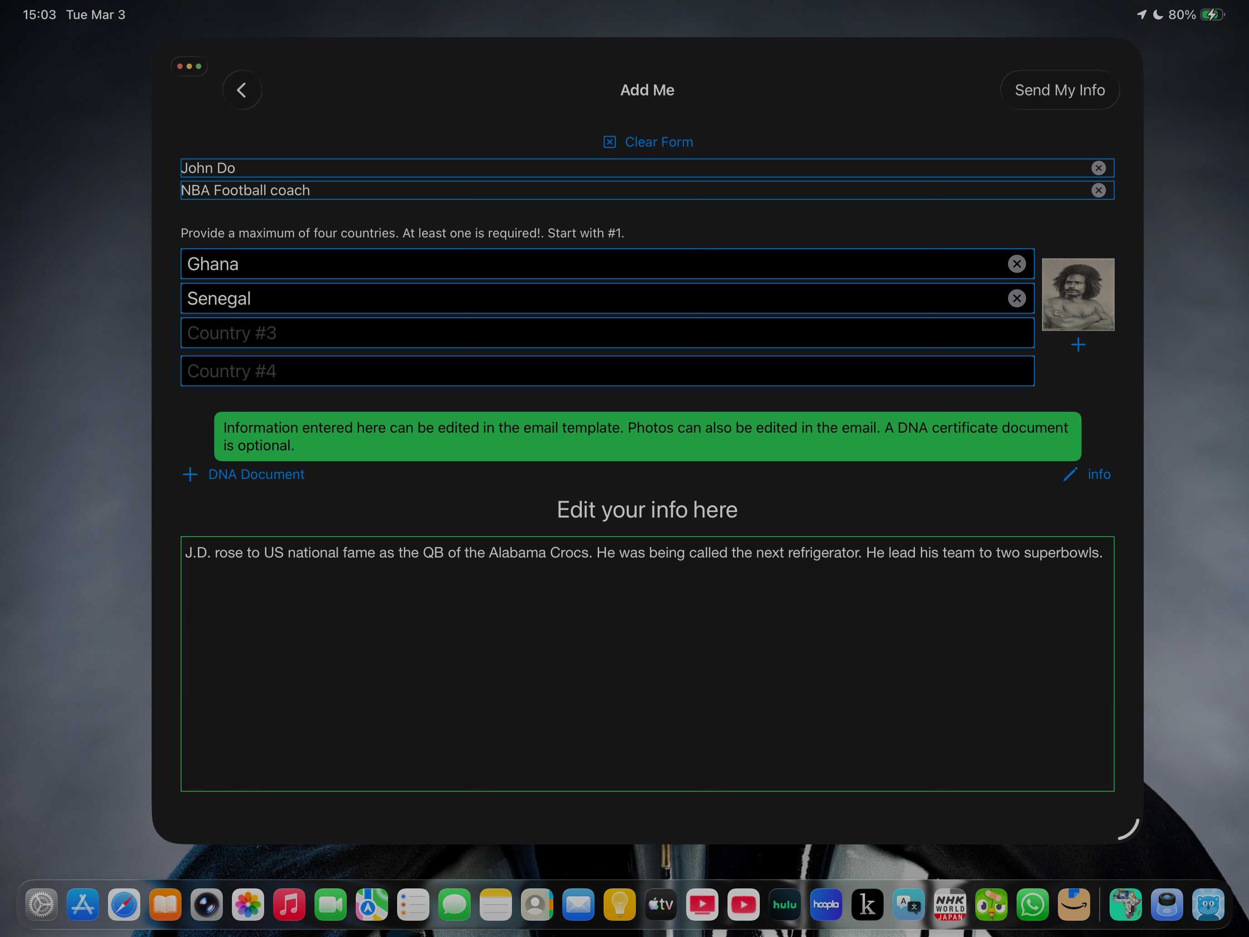The height and width of the screenshot is (937, 1249).
Task: Click the Send My Info button
Action: click(x=1059, y=90)
